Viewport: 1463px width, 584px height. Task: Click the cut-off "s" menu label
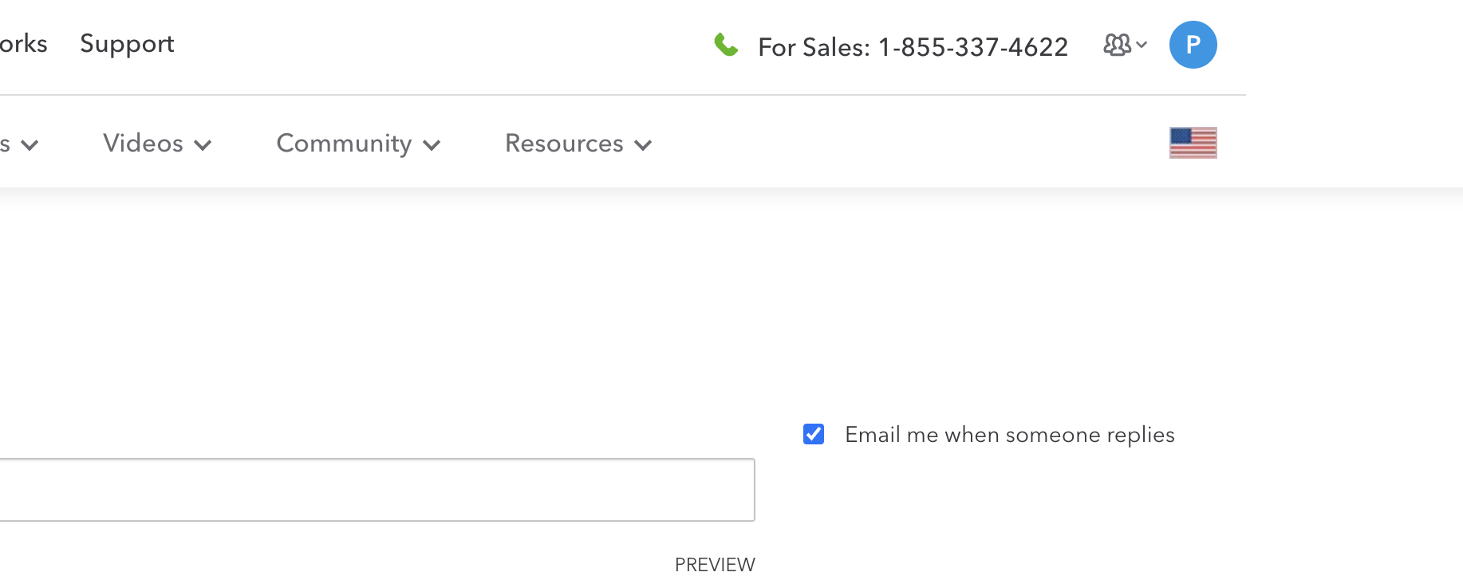[5, 144]
